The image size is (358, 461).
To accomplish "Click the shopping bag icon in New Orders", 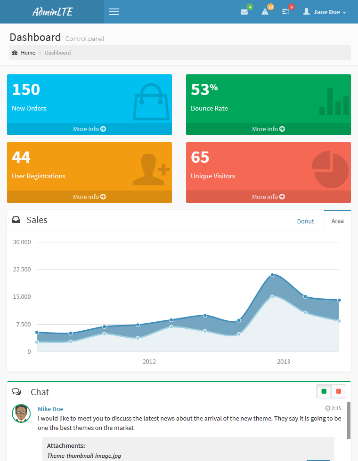I will tap(151, 102).
